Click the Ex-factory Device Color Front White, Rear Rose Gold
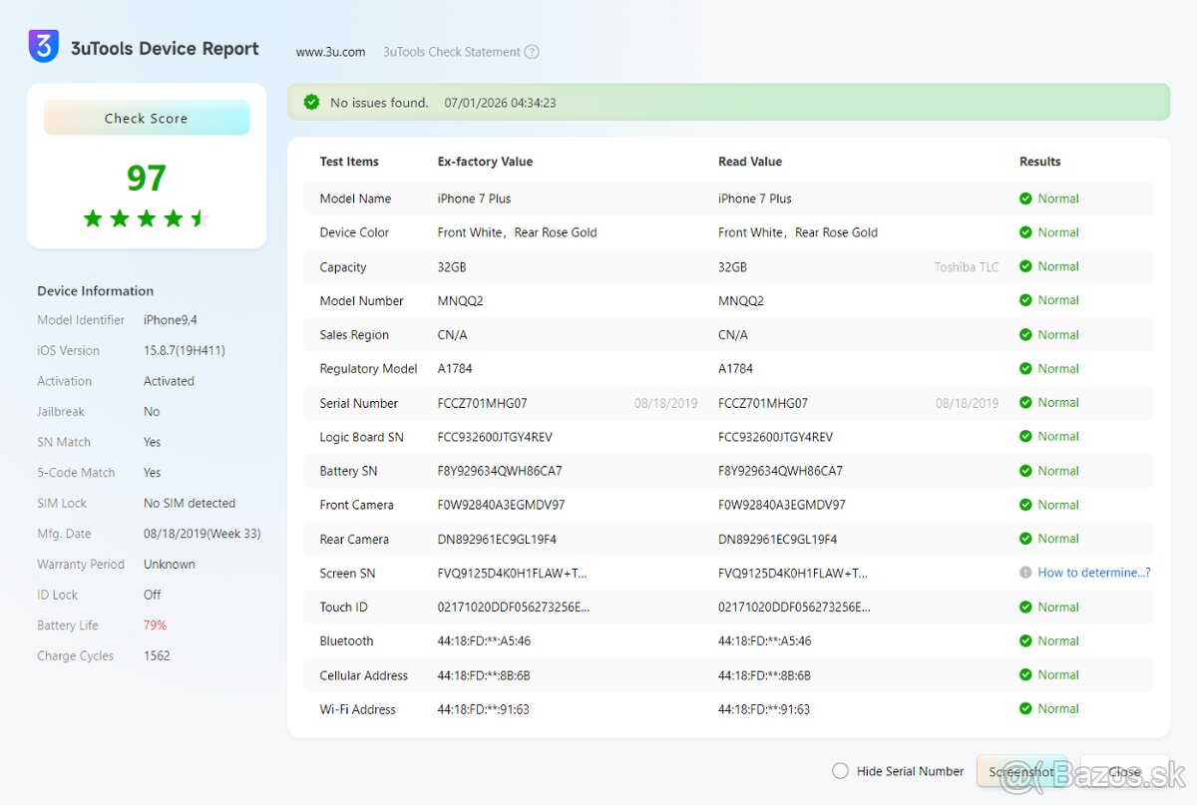Viewport: 1197px width, 805px height. [518, 232]
